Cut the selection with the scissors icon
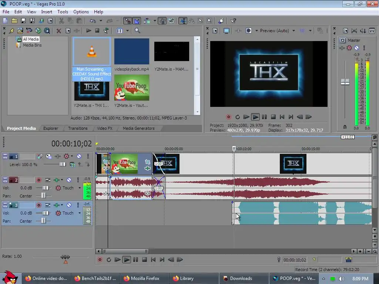Screen dimensions: 379x284 pos(61,21)
